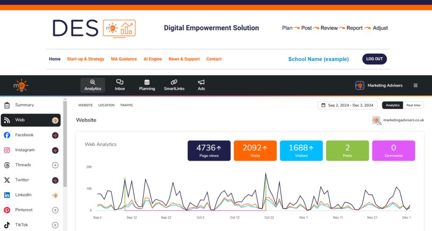Click the Web Analytics chart title

tap(100, 144)
